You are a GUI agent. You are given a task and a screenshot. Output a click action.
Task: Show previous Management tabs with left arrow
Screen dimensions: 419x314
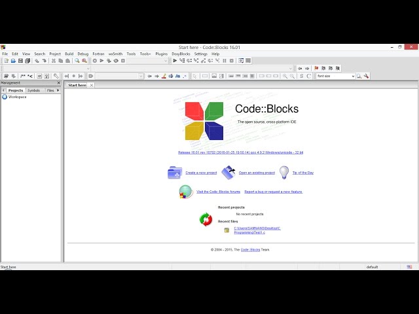pyautogui.click(x=3, y=90)
